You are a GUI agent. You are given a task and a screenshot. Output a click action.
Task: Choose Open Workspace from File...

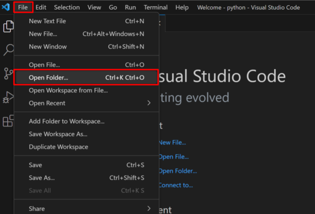click(x=86, y=90)
